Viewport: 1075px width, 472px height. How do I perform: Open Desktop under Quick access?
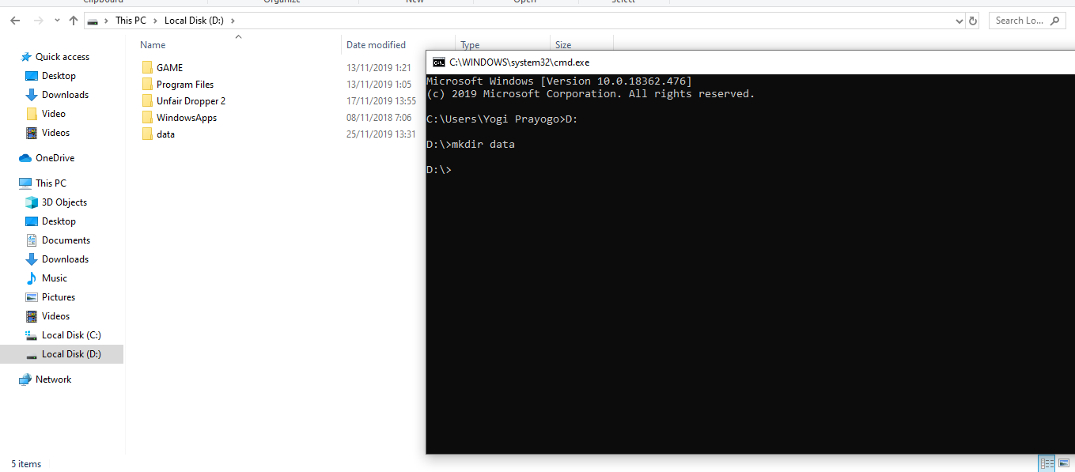[x=59, y=76]
